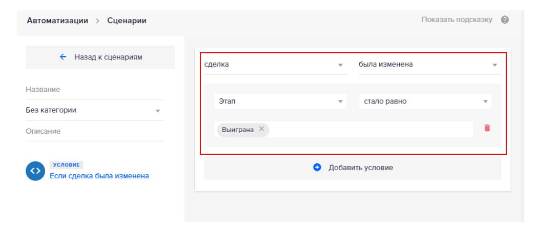Expand the Этап field dropdown
Image resolution: width=533 pixels, height=227 pixels.
(x=279, y=101)
